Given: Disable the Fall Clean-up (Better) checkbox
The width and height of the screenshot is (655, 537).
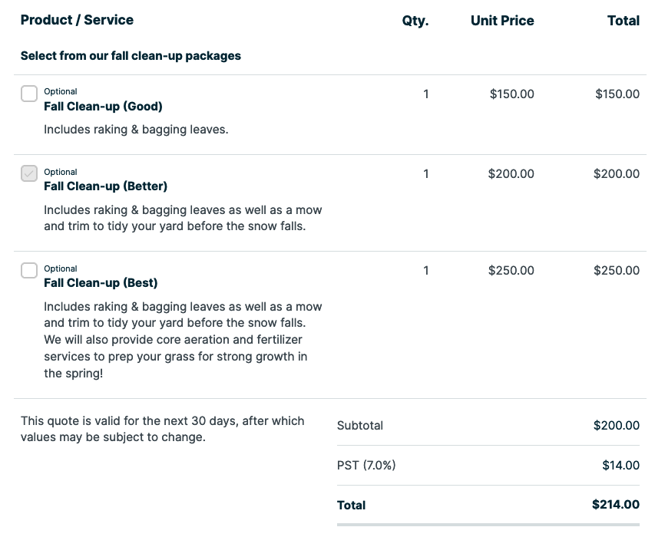Looking at the screenshot, I should click(x=28, y=173).
